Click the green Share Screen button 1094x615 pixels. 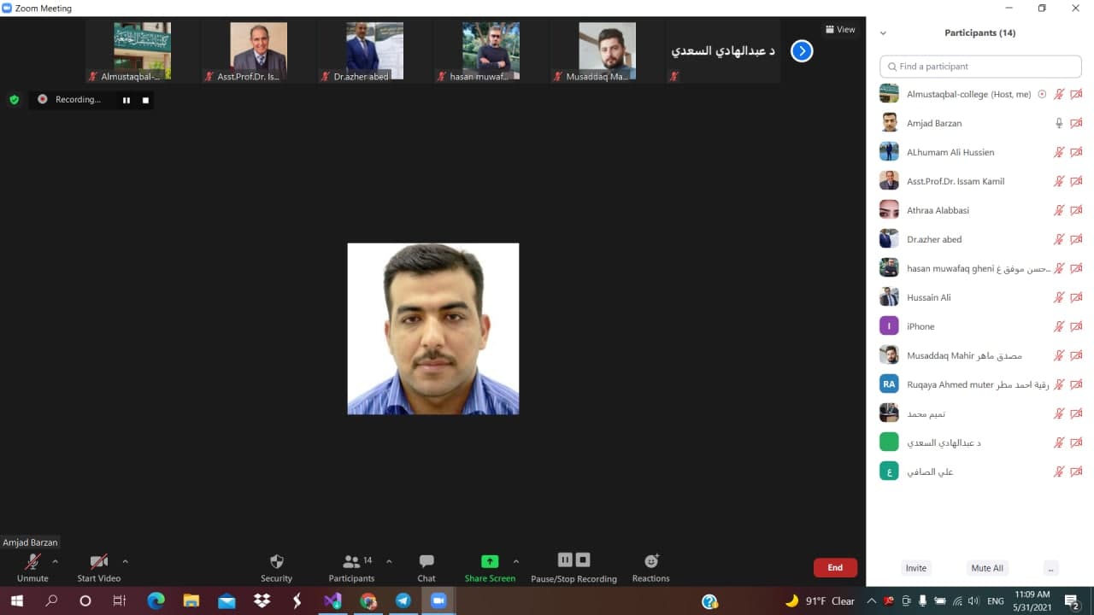click(x=490, y=567)
